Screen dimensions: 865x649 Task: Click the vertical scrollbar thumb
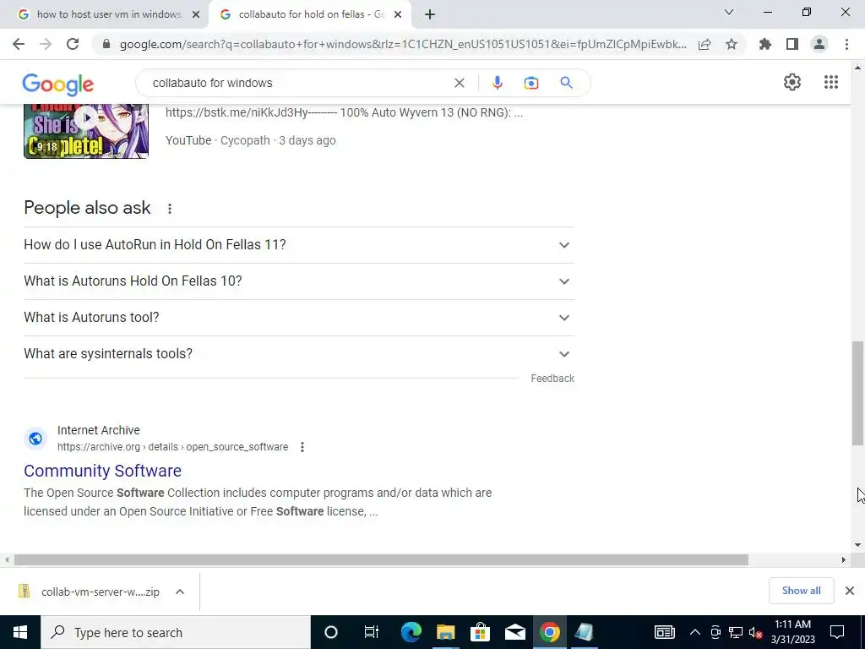point(857,393)
